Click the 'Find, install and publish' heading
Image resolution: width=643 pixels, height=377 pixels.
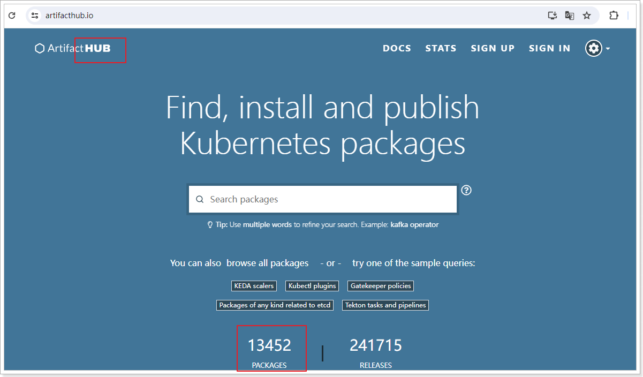pyautogui.click(x=323, y=107)
